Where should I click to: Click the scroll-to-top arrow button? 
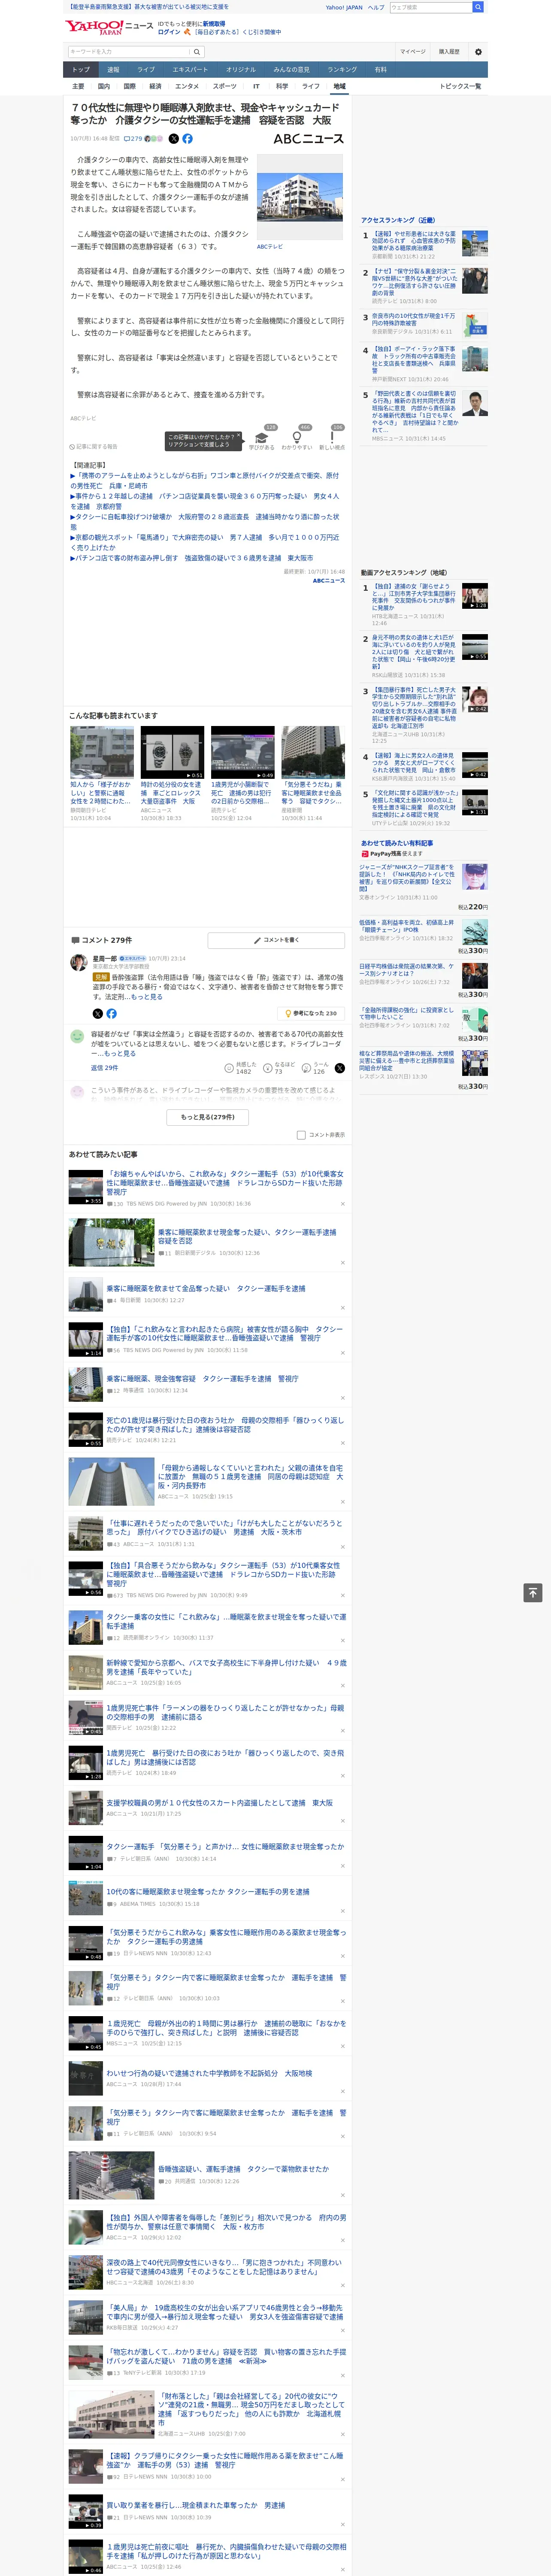(533, 1593)
